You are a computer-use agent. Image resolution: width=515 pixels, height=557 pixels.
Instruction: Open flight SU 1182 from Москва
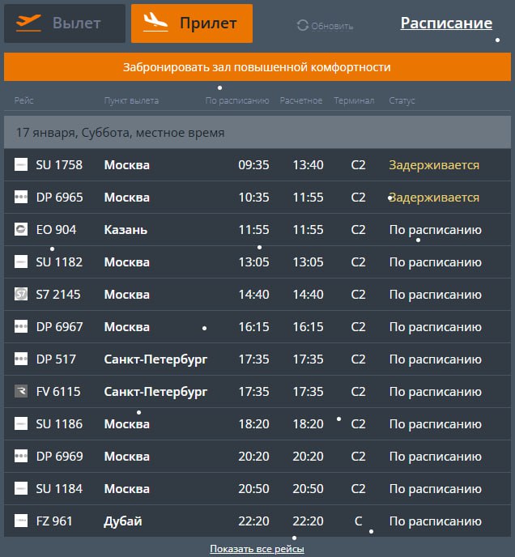click(x=59, y=262)
